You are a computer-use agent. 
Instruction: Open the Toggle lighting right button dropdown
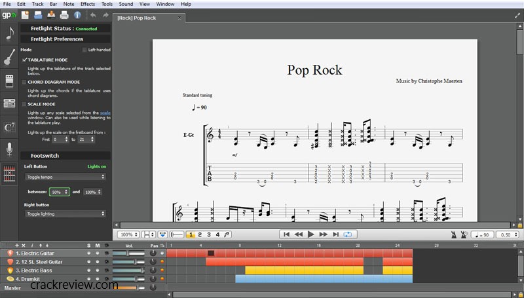tap(65, 214)
